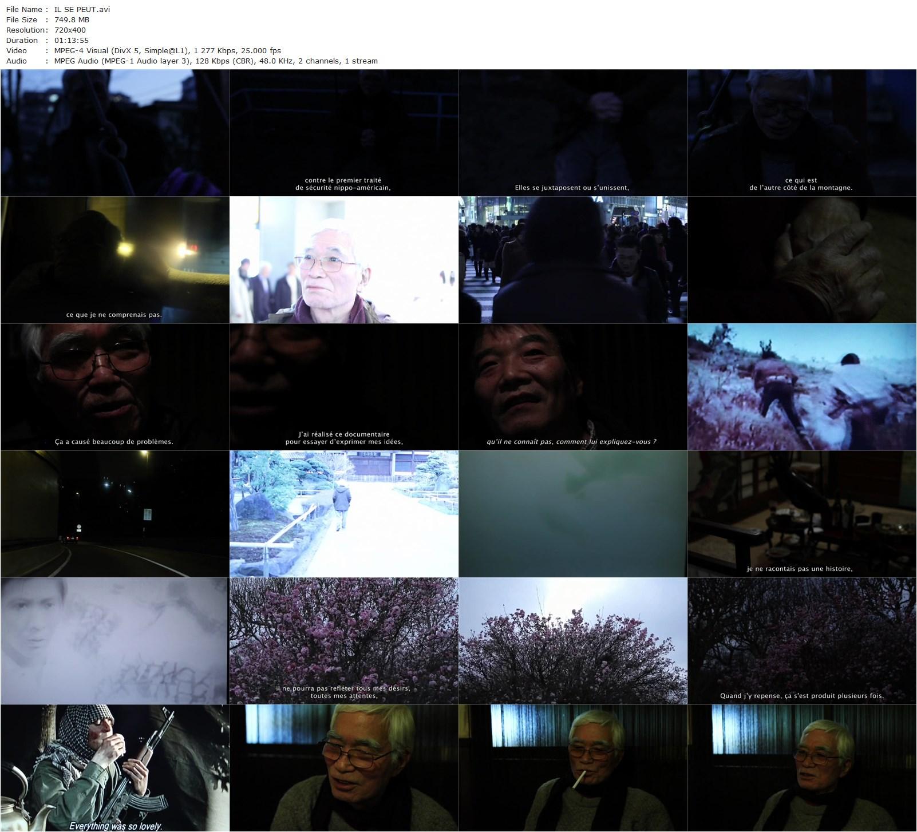
Task: Click the blossoming tree against bright sky frame
Action: (x=573, y=641)
